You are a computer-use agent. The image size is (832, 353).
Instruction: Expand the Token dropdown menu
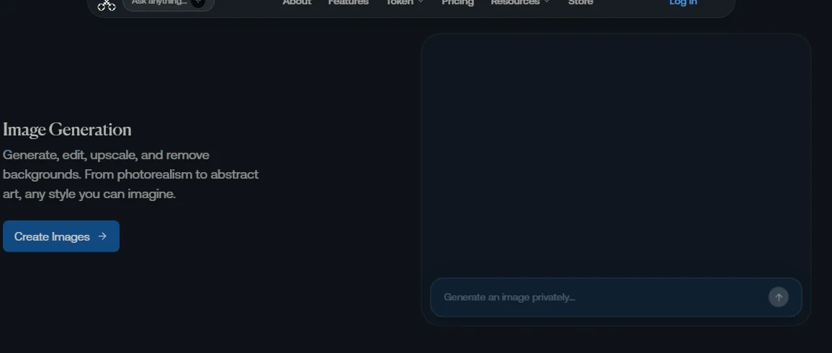point(404,3)
